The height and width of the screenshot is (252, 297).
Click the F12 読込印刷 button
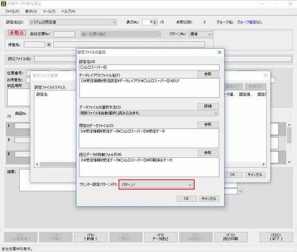tap(231, 237)
